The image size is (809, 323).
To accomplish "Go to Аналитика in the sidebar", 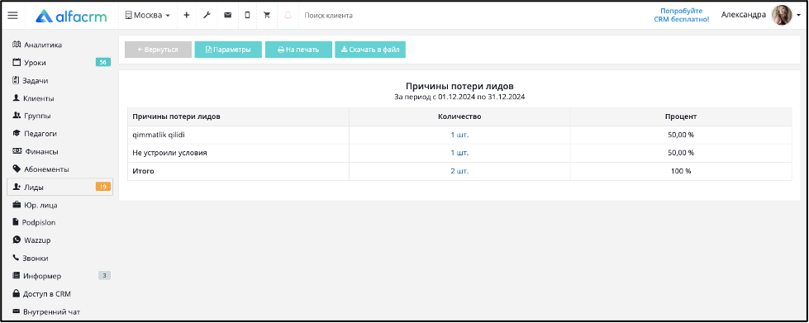I will point(37,45).
